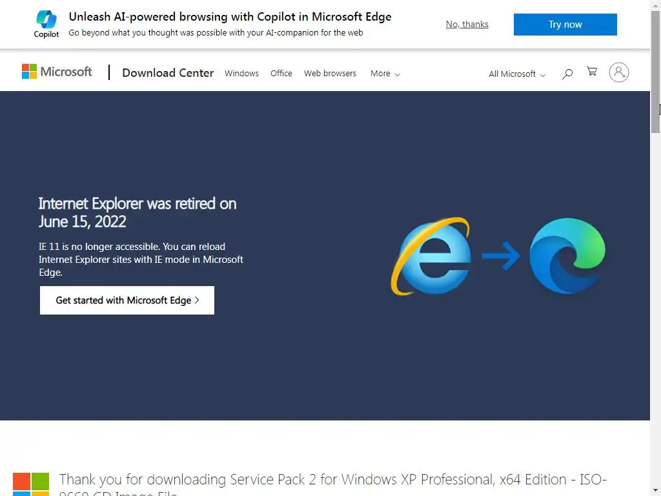This screenshot has height=496, width=661.
Task: Click the Microsoft Edge logo image
Action: click(x=567, y=256)
